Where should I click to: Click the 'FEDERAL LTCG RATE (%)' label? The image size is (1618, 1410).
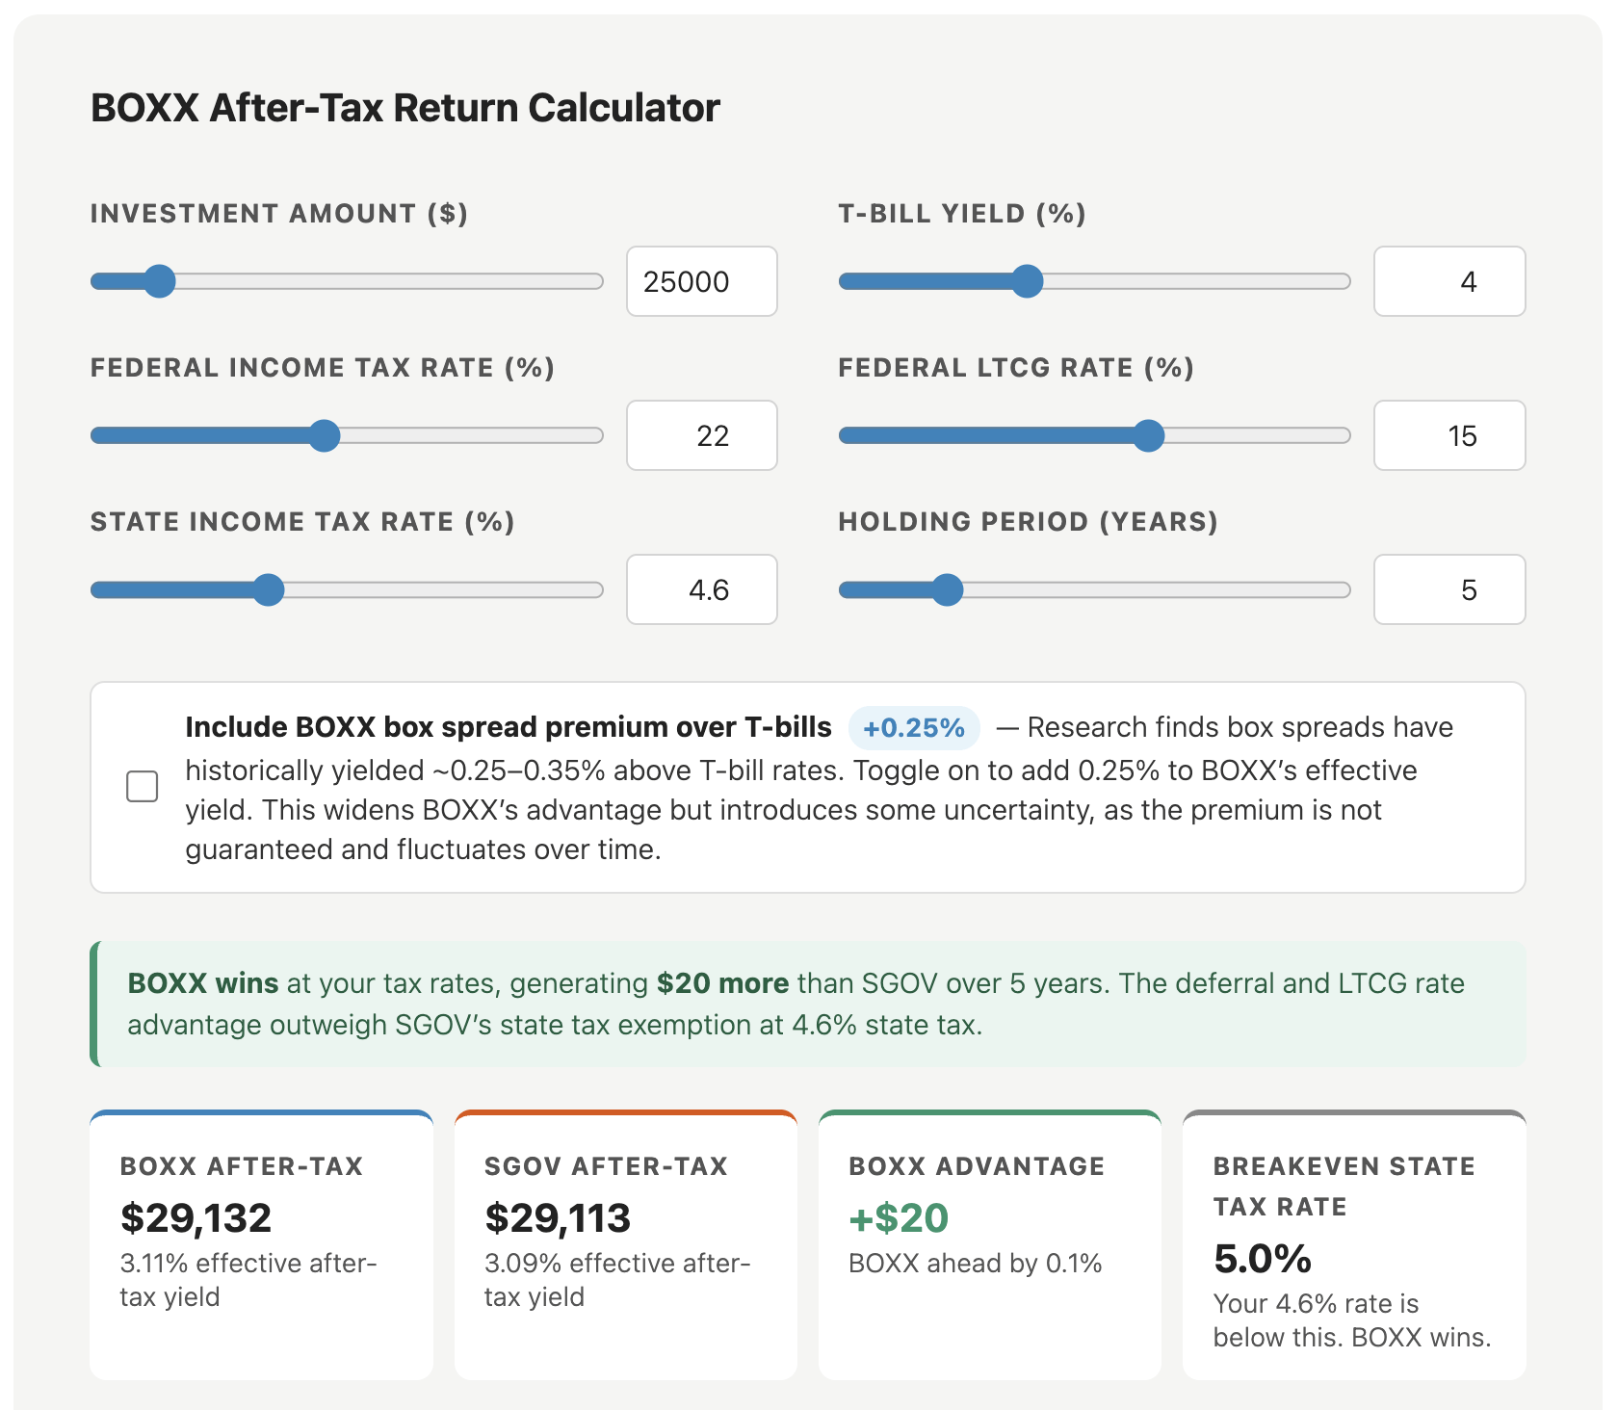coord(1016,368)
